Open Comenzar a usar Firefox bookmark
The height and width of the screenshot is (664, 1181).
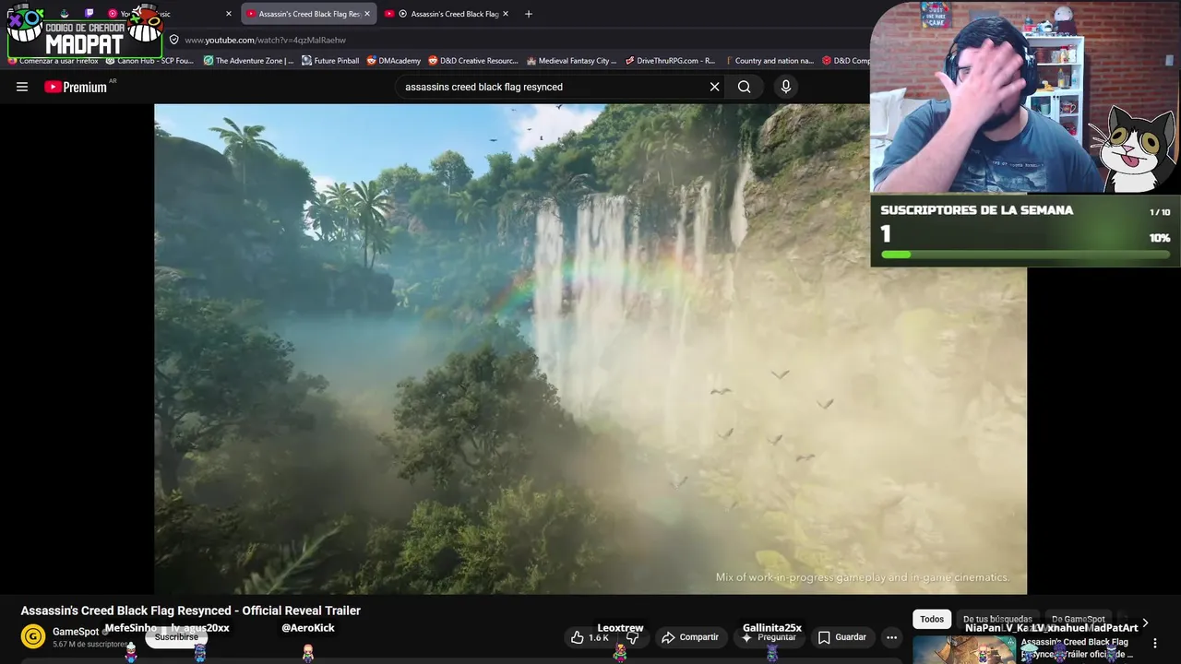53,61
